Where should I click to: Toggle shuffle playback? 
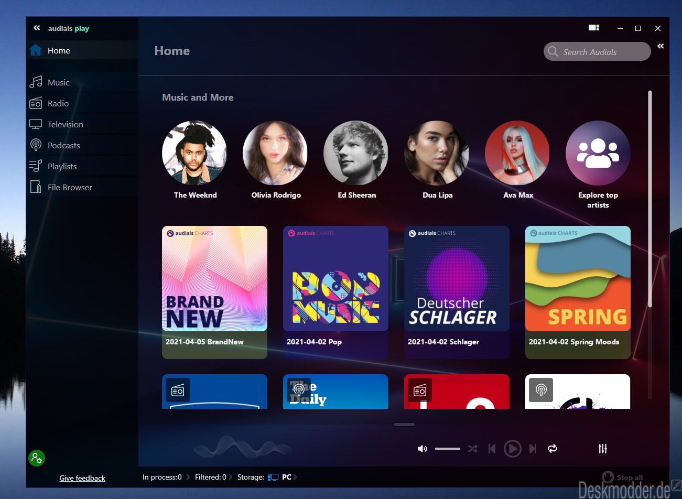click(x=472, y=449)
